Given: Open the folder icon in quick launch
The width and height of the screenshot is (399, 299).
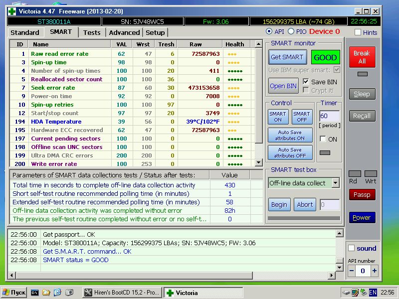Looking at the screenshot, I should click(46, 293).
